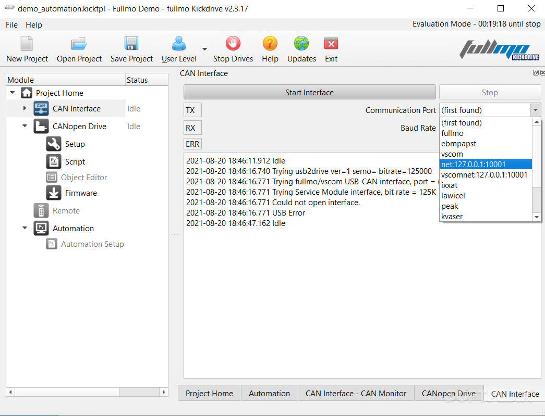Click the Stop Drives red hand icon
Image resolution: width=545 pixels, height=416 pixels.
[233, 44]
